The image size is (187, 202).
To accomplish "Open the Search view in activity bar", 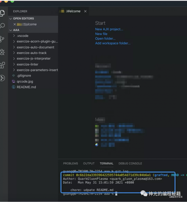I will pos(2,26).
